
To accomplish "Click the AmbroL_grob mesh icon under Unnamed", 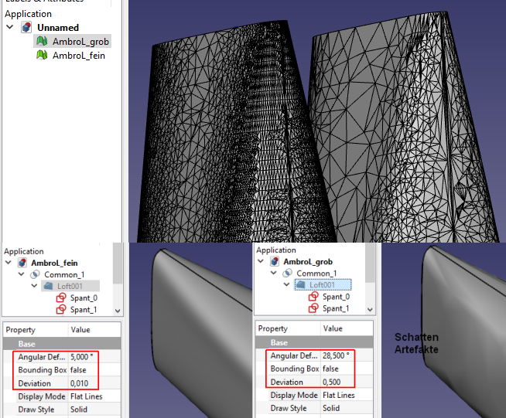I will tap(43, 42).
